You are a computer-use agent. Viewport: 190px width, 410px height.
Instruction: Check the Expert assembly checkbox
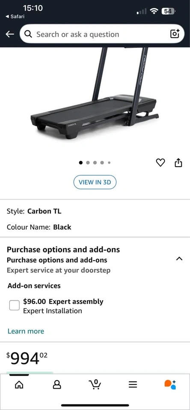[15, 305]
